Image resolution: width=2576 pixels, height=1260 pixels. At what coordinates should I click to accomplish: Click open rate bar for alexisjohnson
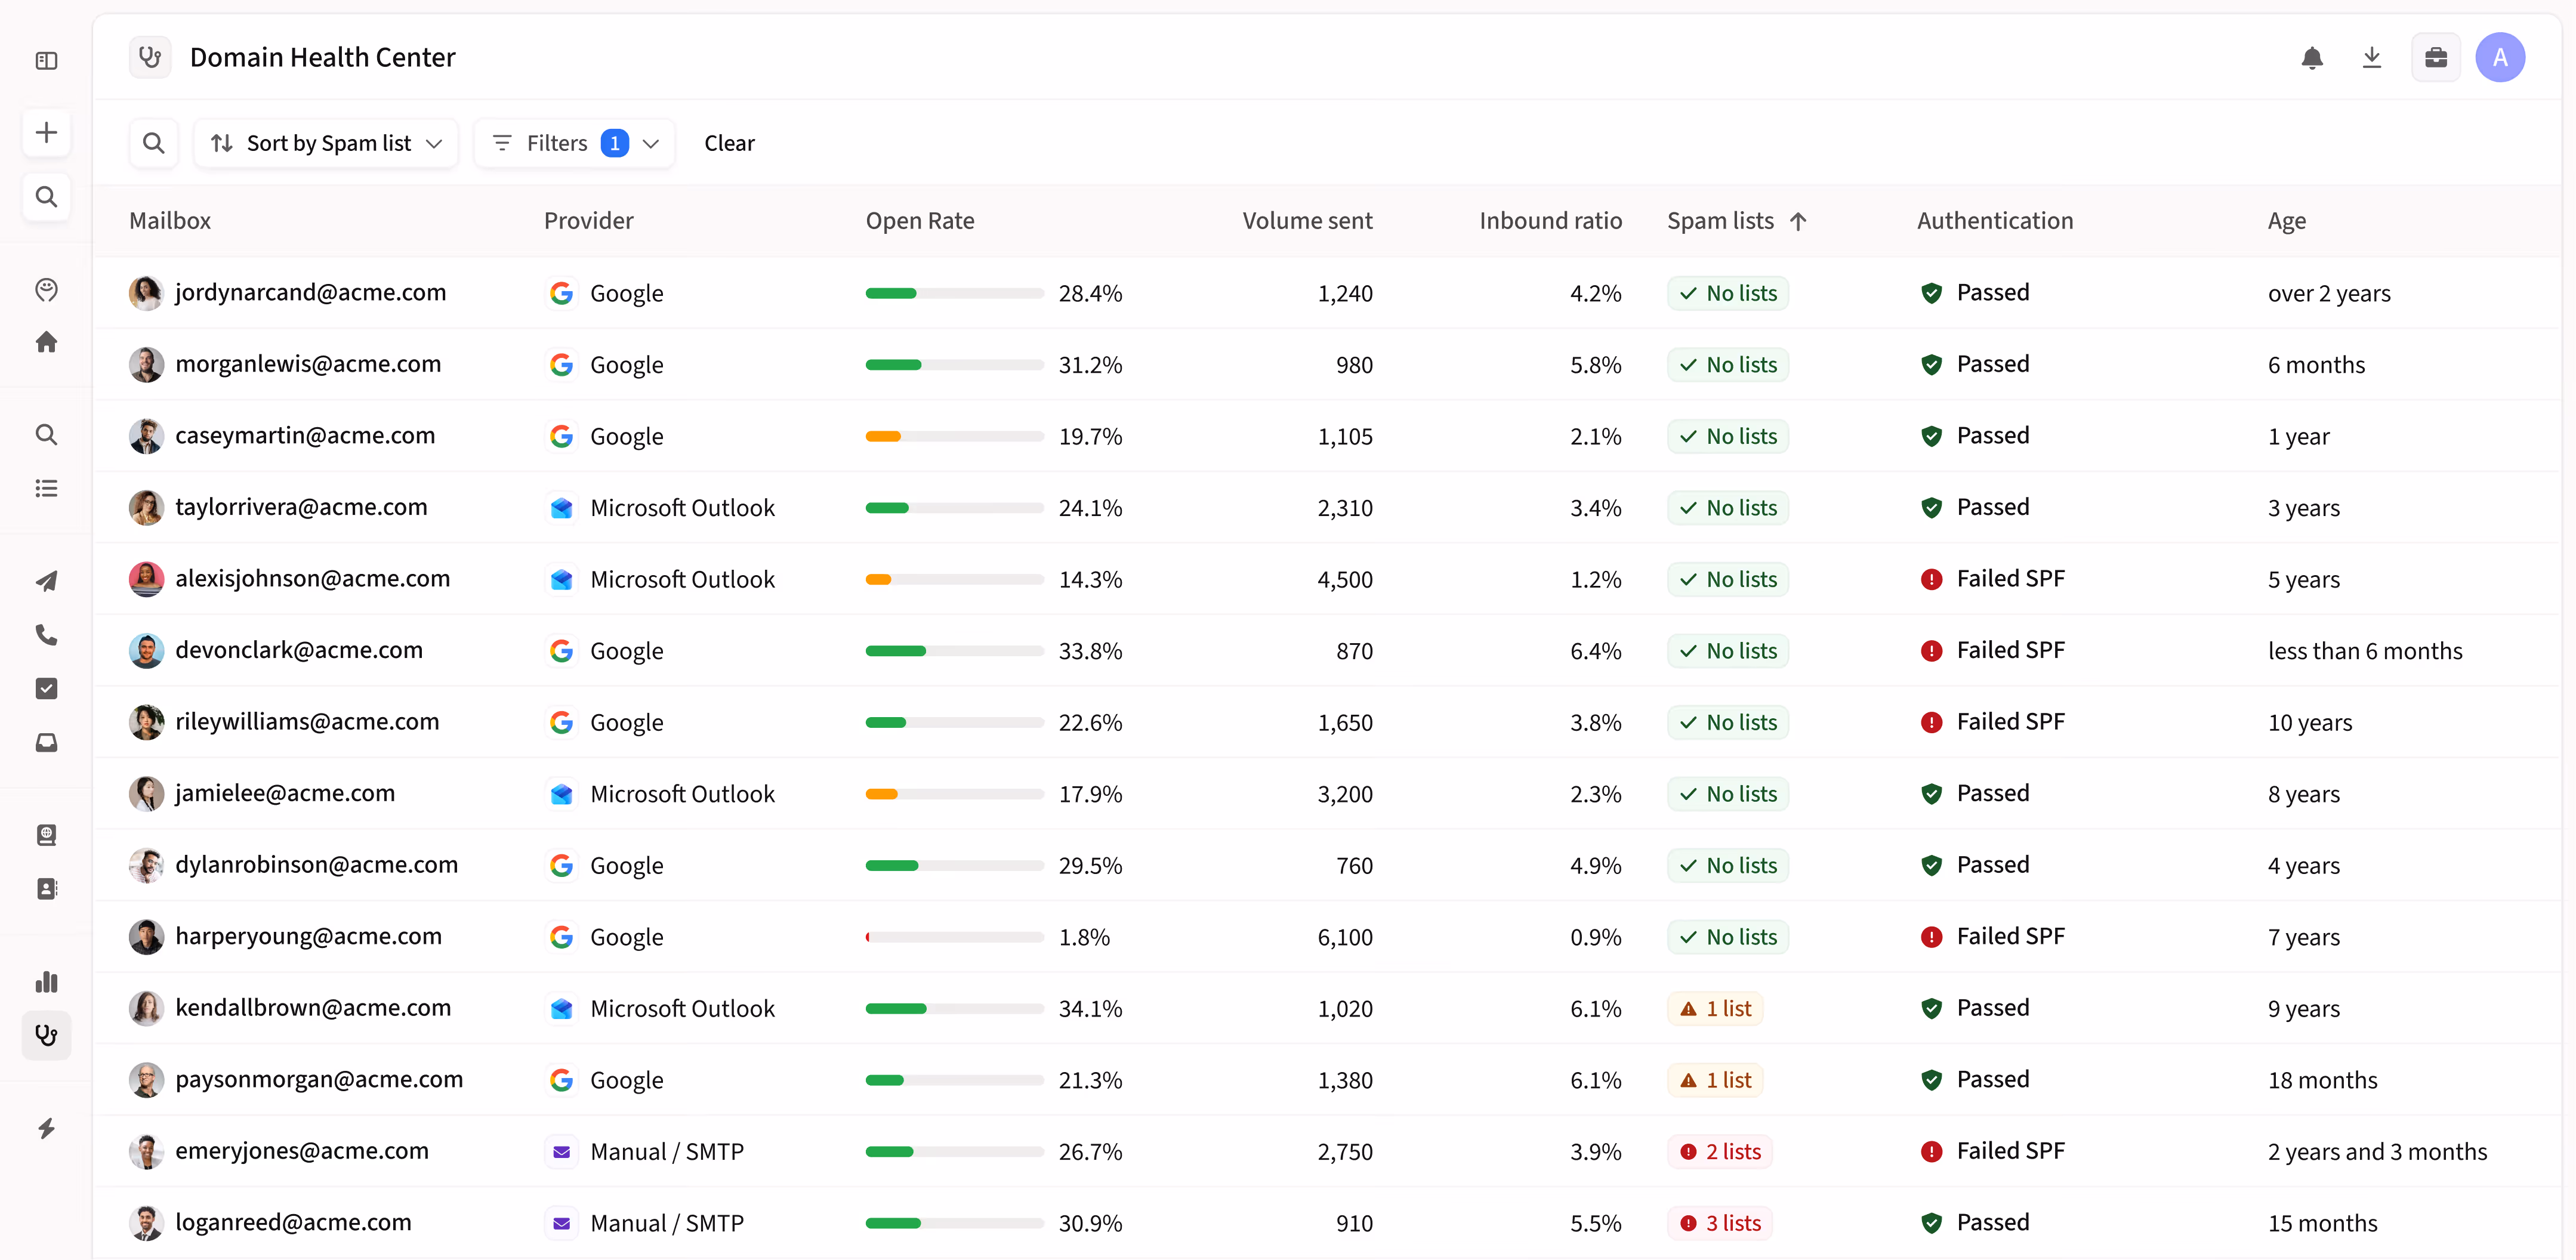point(954,580)
